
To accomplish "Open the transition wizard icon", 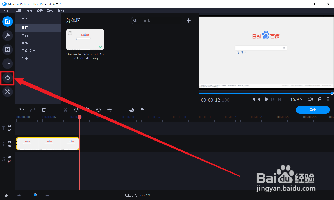I will tap(131, 110).
